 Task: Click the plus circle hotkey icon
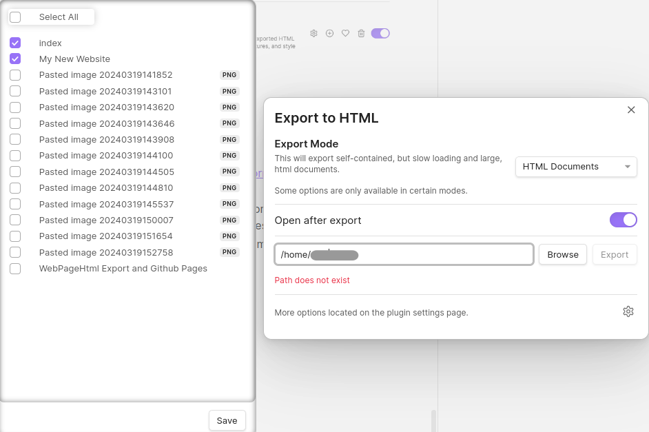tap(329, 33)
